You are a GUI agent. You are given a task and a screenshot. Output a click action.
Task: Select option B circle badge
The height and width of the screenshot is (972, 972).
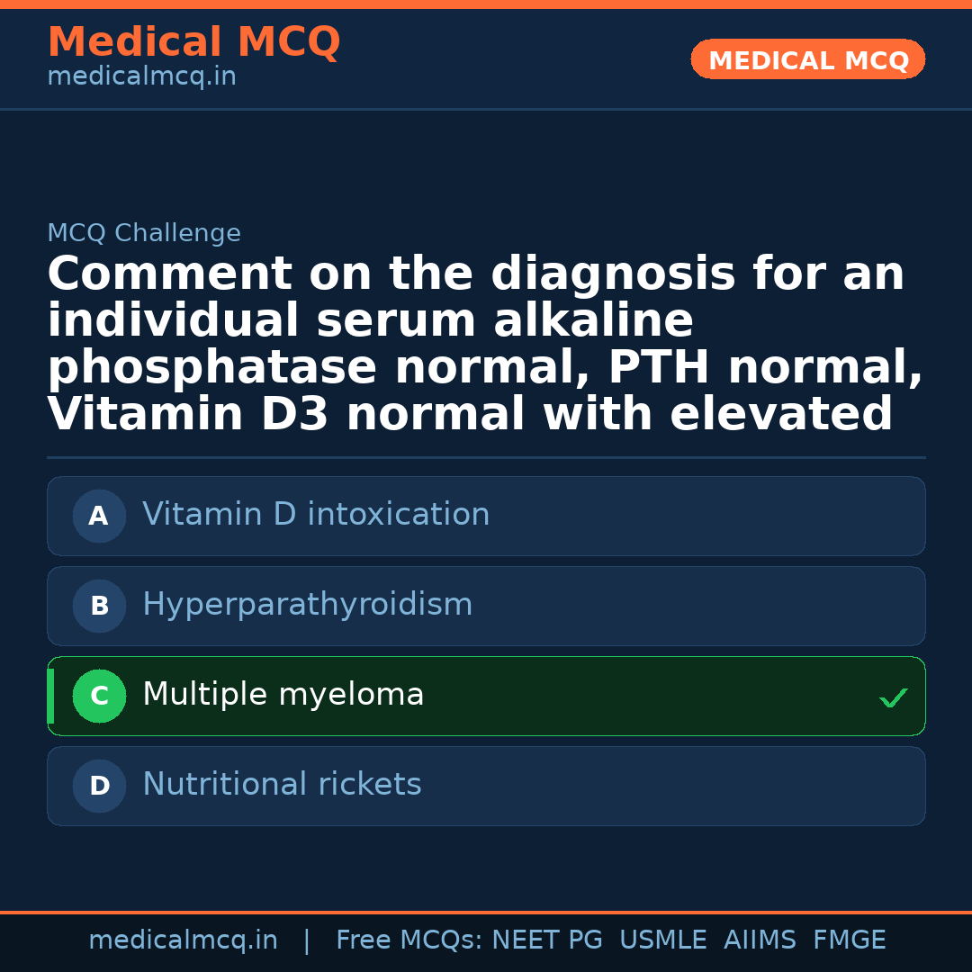tap(99, 606)
